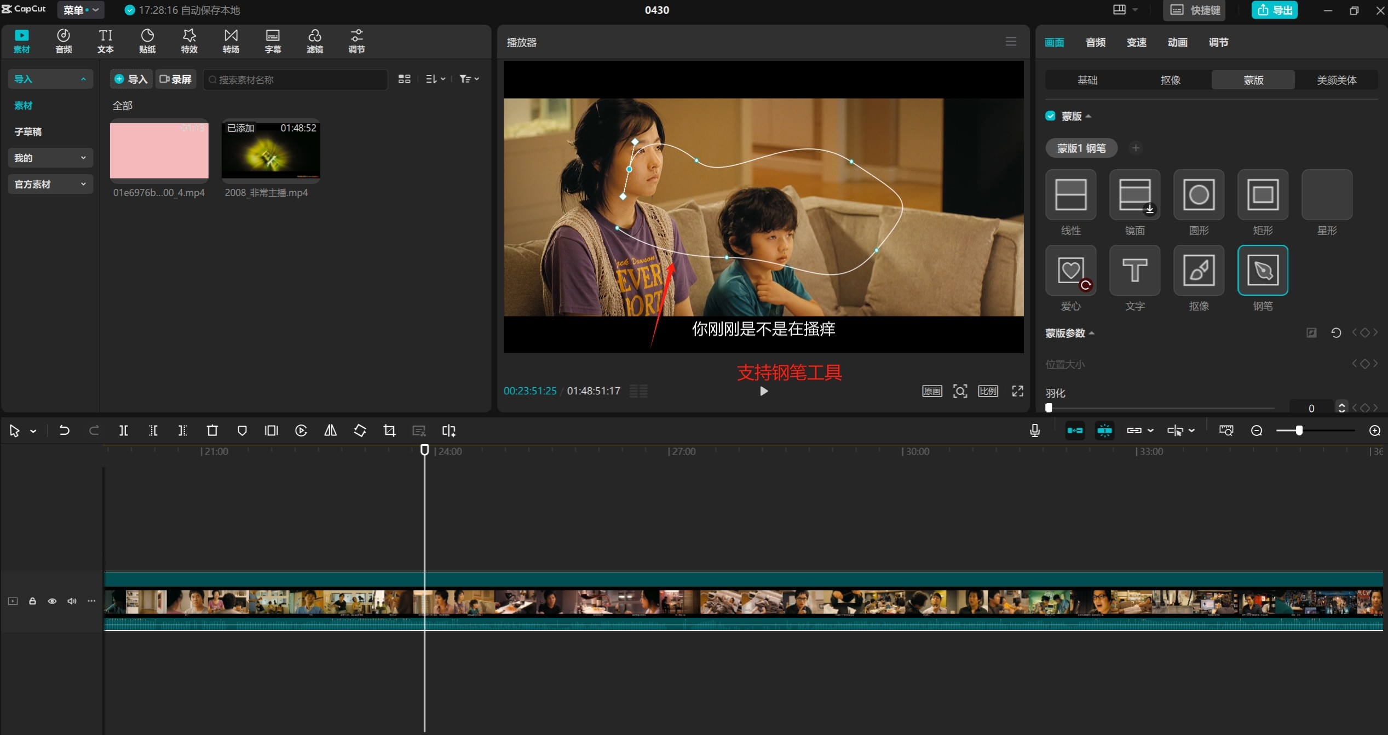
Task: Toggle preview axis option
Action: click(x=1174, y=430)
